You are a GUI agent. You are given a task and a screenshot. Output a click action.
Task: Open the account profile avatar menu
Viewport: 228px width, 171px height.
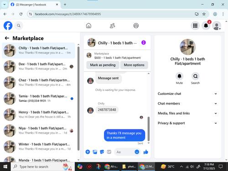coord(217,26)
